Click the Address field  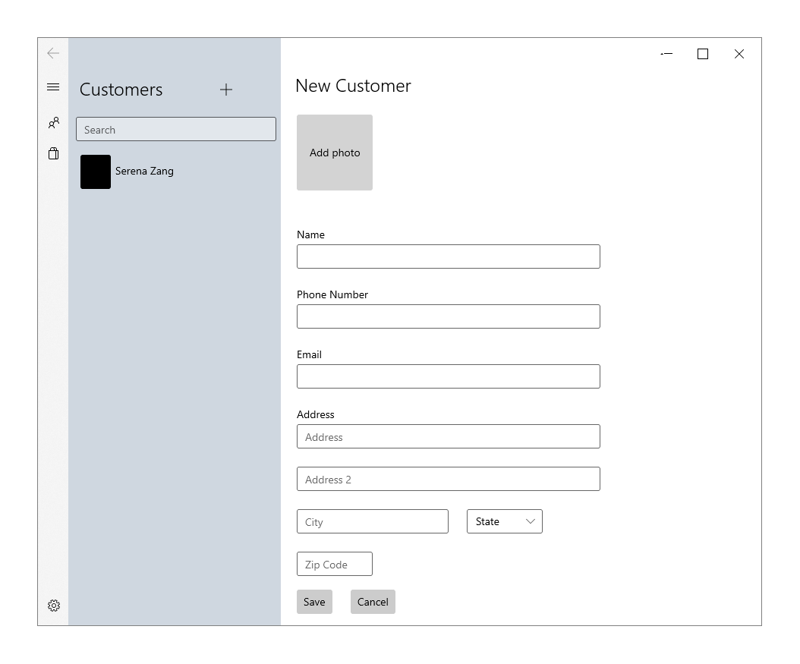click(x=448, y=436)
